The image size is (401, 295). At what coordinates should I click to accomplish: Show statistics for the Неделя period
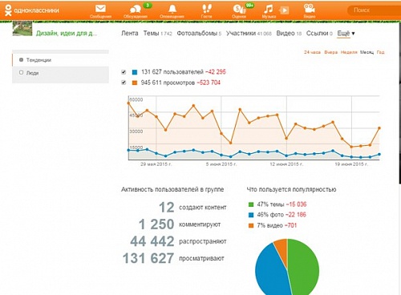[x=349, y=52]
